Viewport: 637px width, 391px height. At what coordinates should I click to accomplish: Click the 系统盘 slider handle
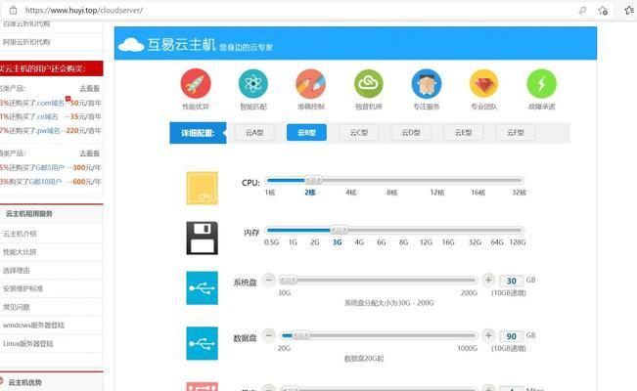coord(288,280)
